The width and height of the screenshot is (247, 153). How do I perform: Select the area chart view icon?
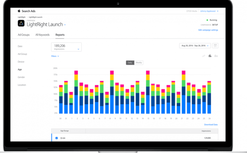[216, 56]
